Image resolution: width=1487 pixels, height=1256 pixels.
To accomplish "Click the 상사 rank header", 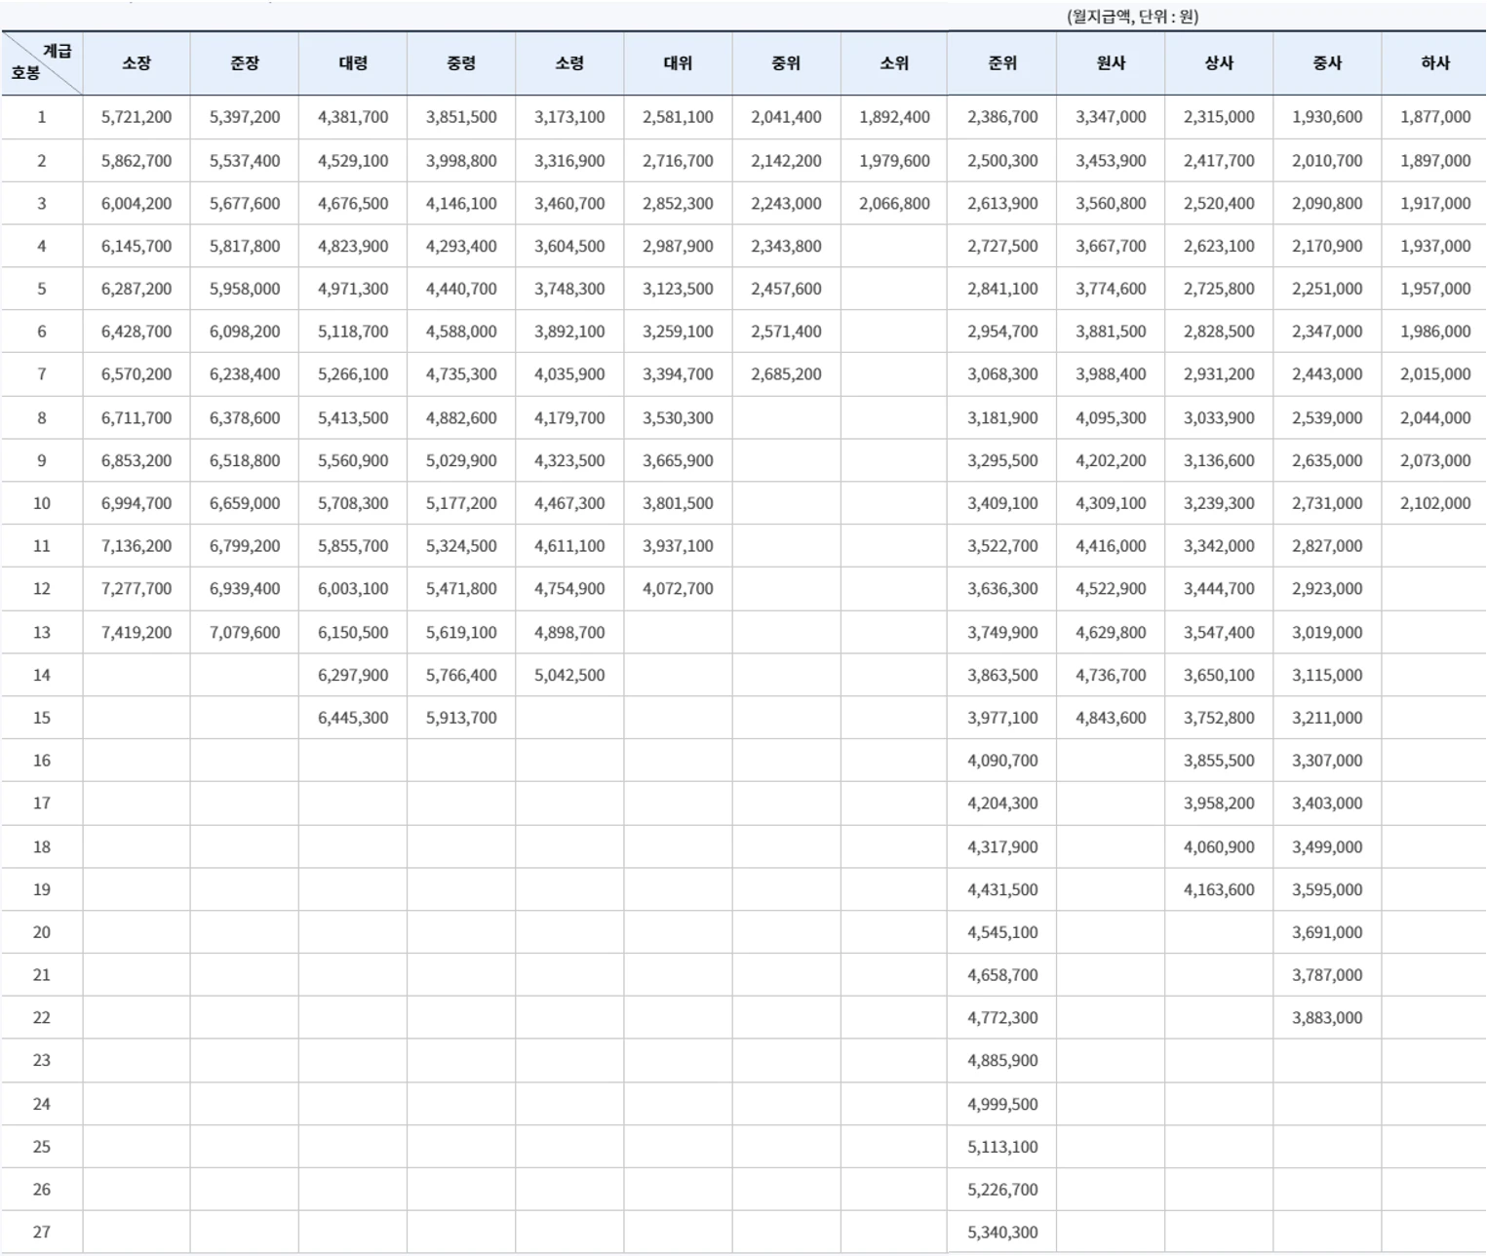I will [x=1219, y=62].
